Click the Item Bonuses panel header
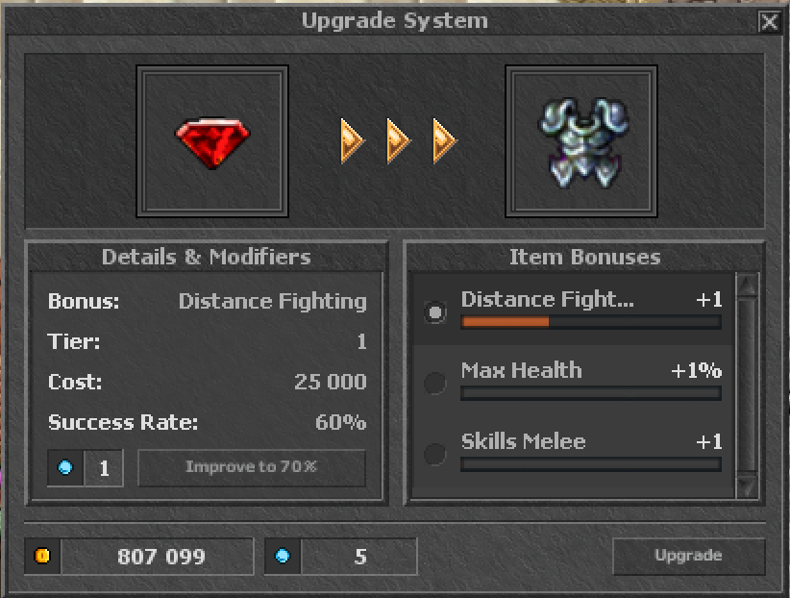790x598 pixels. click(584, 257)
